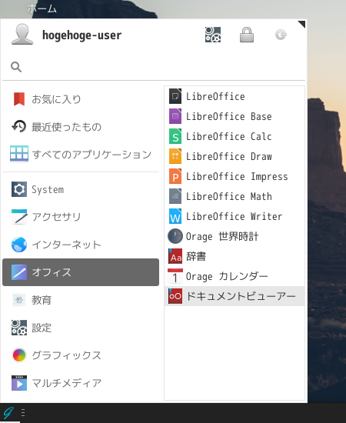Launch LibreOffice Calc
This screenshot has height=423, width=346.
[x=235, y=136]
